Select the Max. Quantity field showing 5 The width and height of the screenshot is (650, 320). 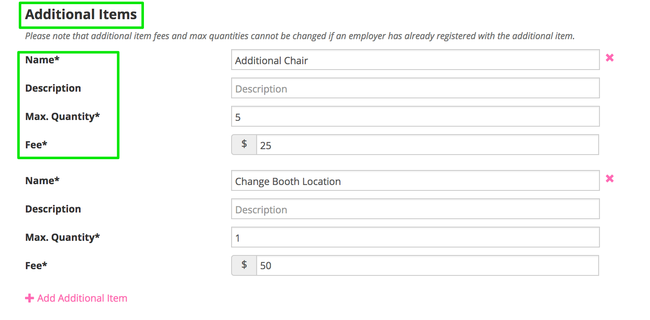click(415, 117)
